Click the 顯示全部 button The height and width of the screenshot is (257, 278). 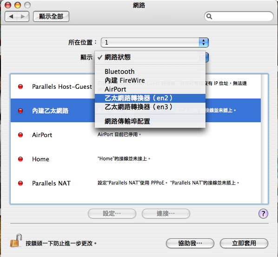point(51,16)
